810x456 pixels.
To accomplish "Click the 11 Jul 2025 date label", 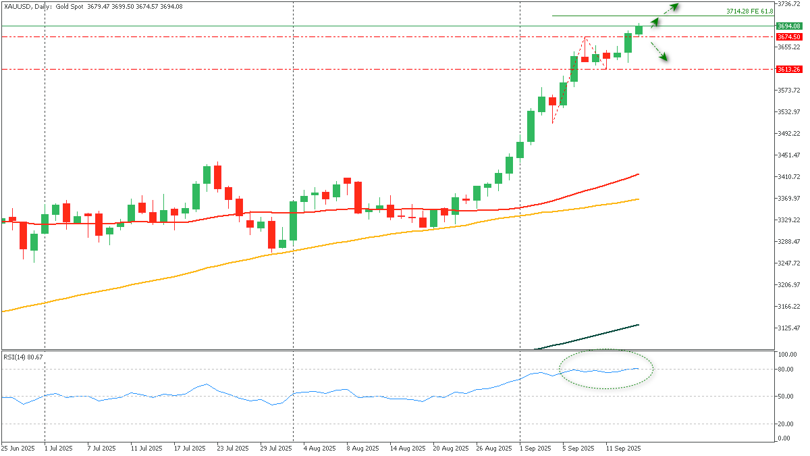I will pyautogui.click(x=146, y=448).
